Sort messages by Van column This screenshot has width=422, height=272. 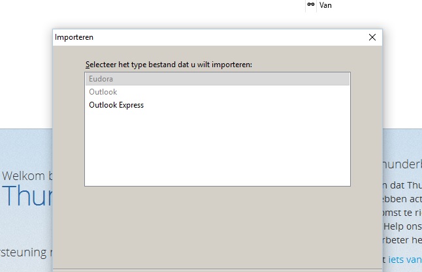[325, 5]
